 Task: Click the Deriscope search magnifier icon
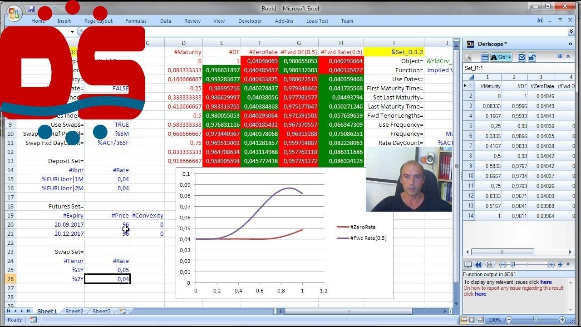point(468,57)
